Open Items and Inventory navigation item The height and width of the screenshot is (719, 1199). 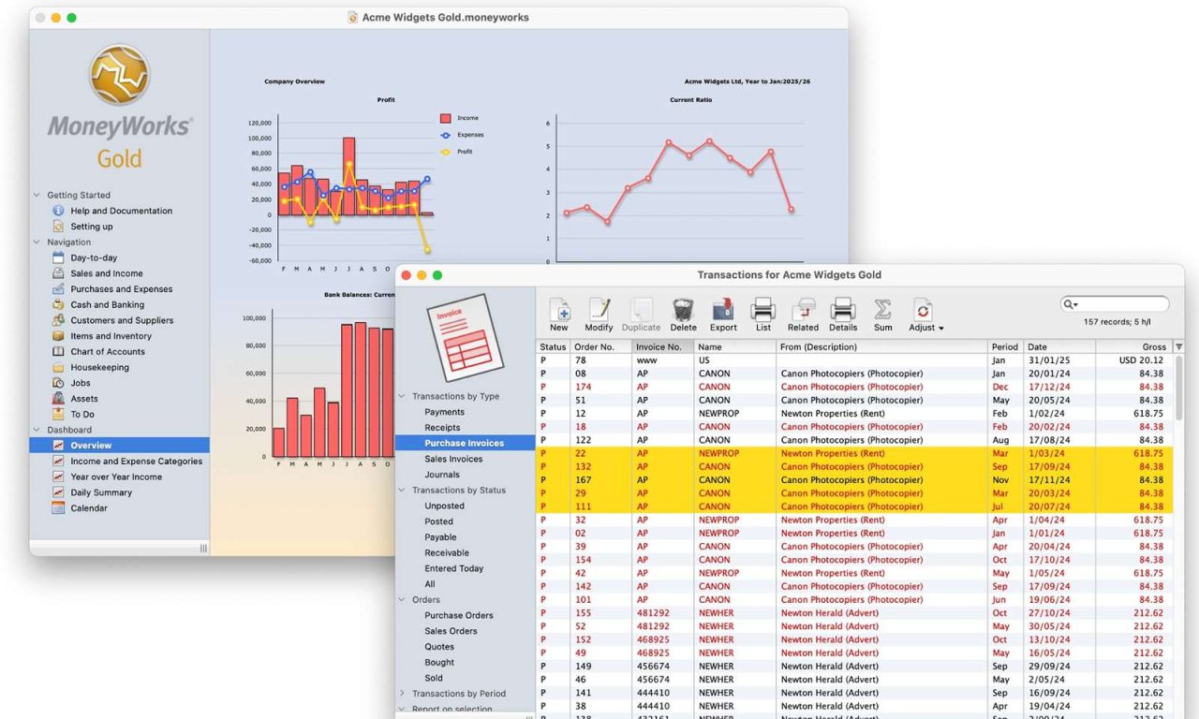click(x=111, y=336)
